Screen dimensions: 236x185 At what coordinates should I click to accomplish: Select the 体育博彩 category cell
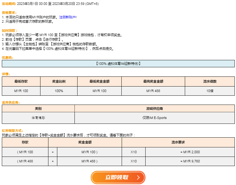(38, 118)
